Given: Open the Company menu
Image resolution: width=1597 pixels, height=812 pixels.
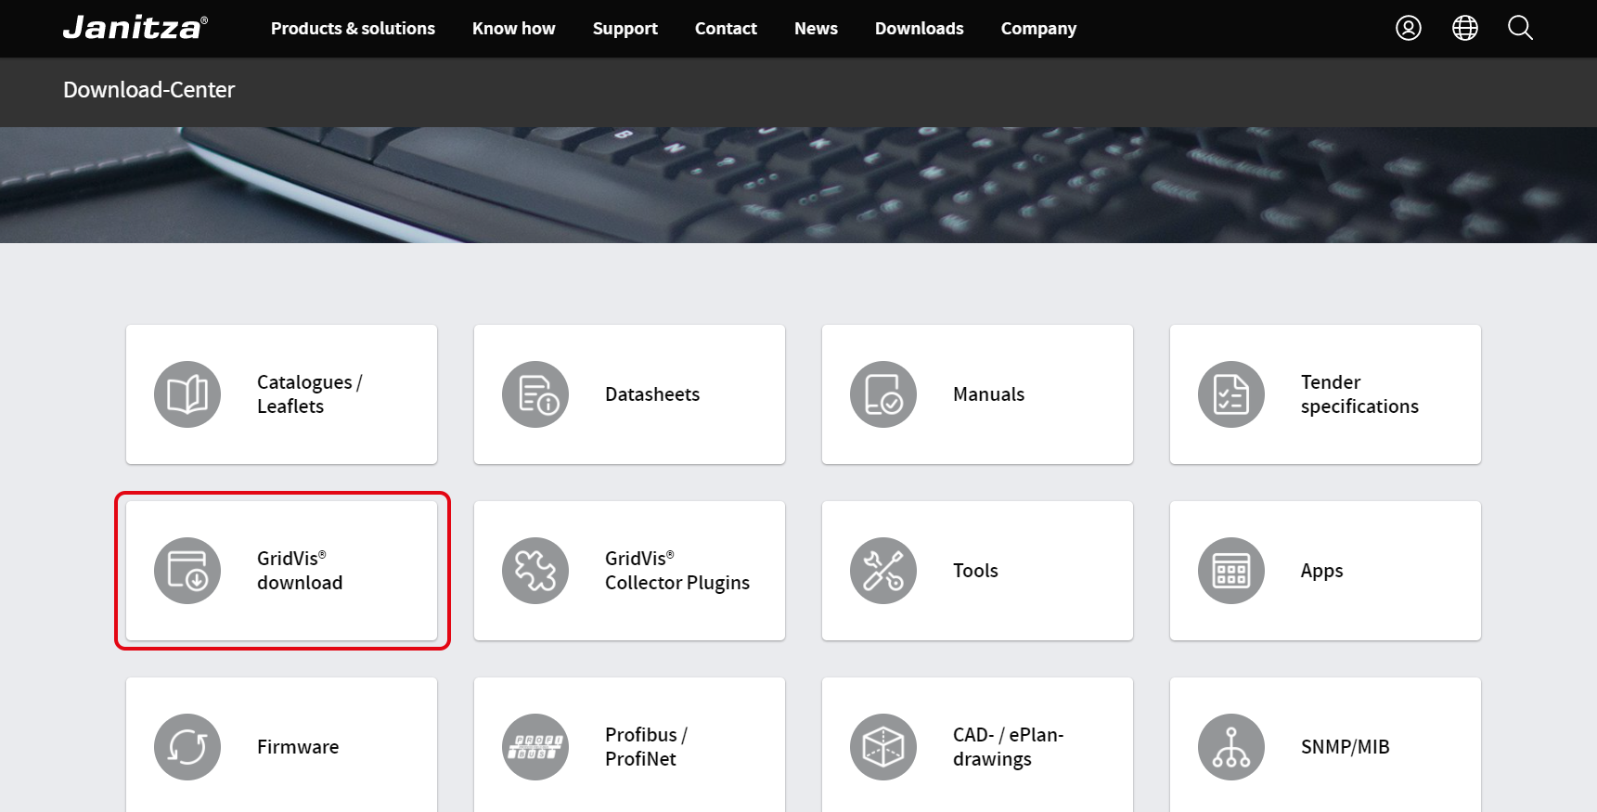Looking at the screenshot, I should 1038,29.
